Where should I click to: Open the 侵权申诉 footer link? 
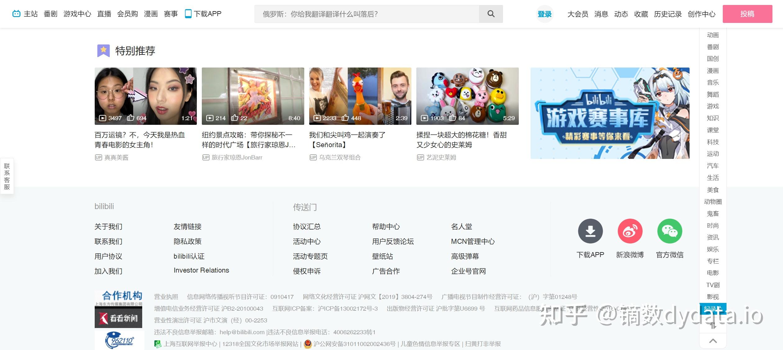click(x=307, y=271)
